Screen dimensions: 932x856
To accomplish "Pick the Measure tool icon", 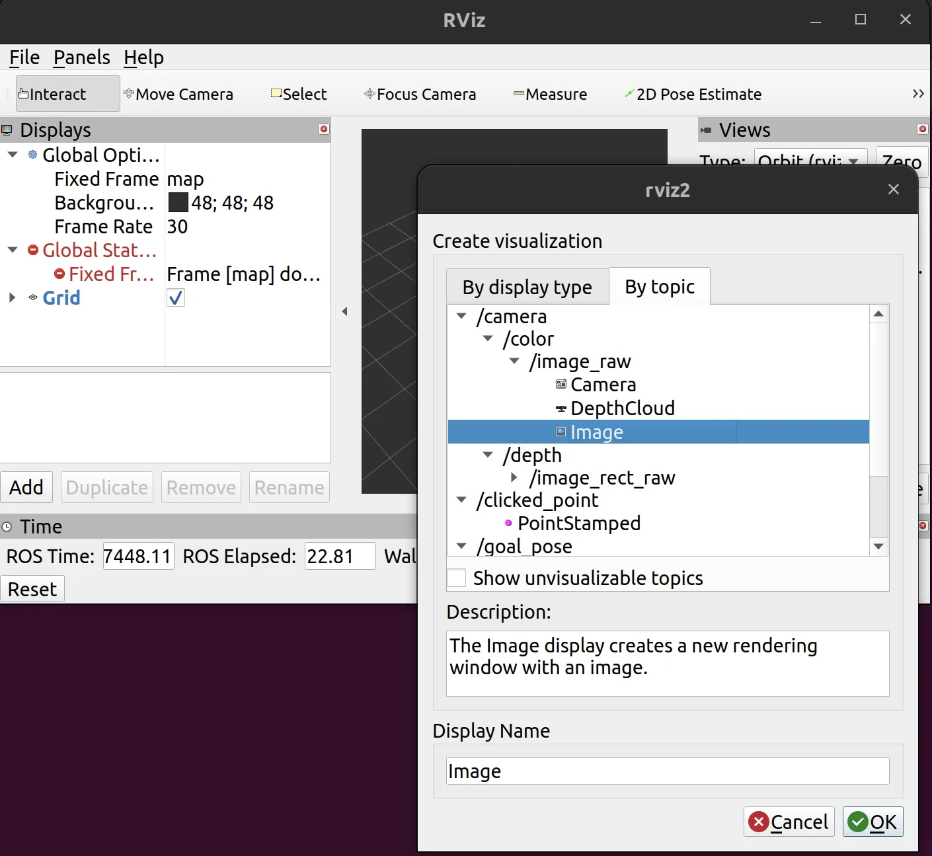I will coord(519,94).
